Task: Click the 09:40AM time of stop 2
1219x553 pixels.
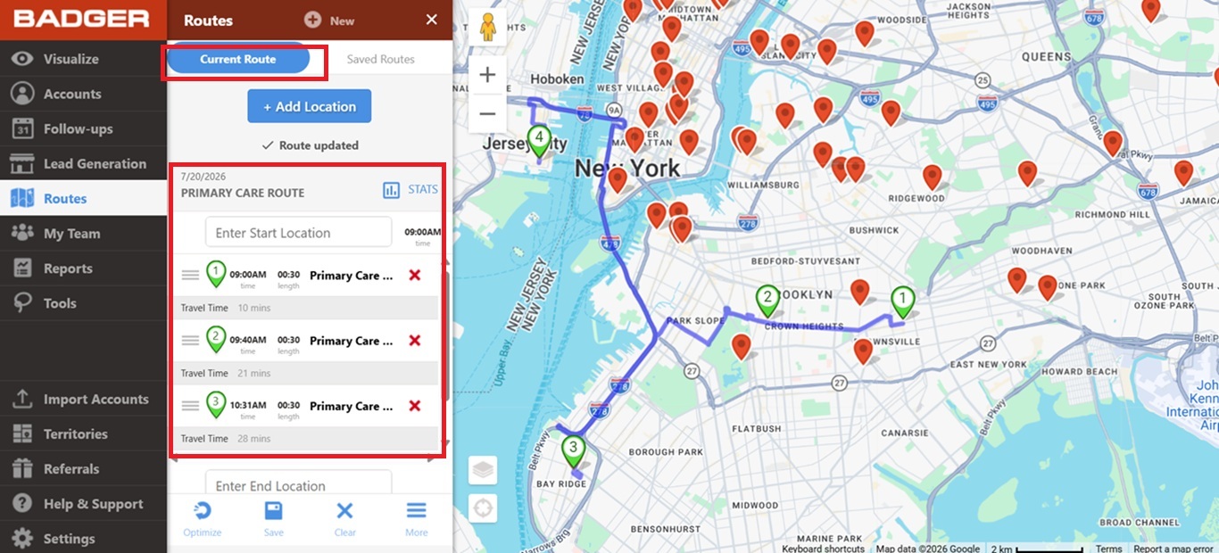Action: coord(248,340)
